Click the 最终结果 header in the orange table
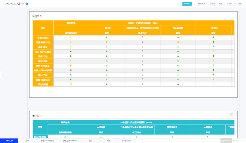 point(71,23)
